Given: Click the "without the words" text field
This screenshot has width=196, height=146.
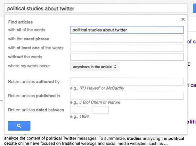Looking at the screenshot, I should (127, 57).
